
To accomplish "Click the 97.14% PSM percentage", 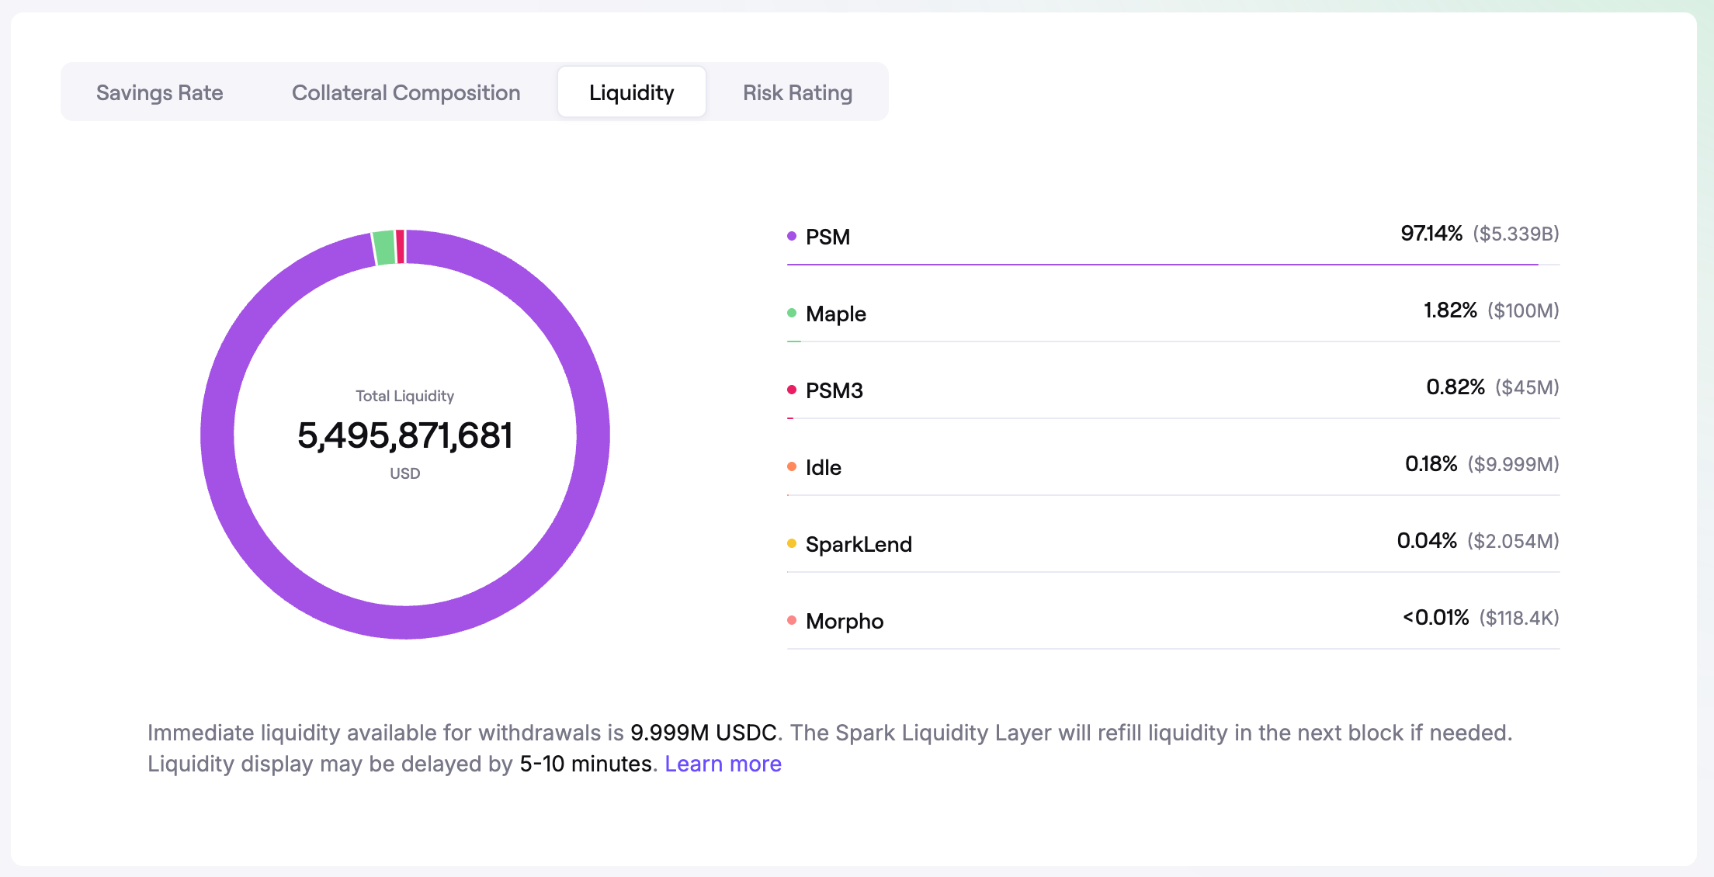I will (1431, 234).
